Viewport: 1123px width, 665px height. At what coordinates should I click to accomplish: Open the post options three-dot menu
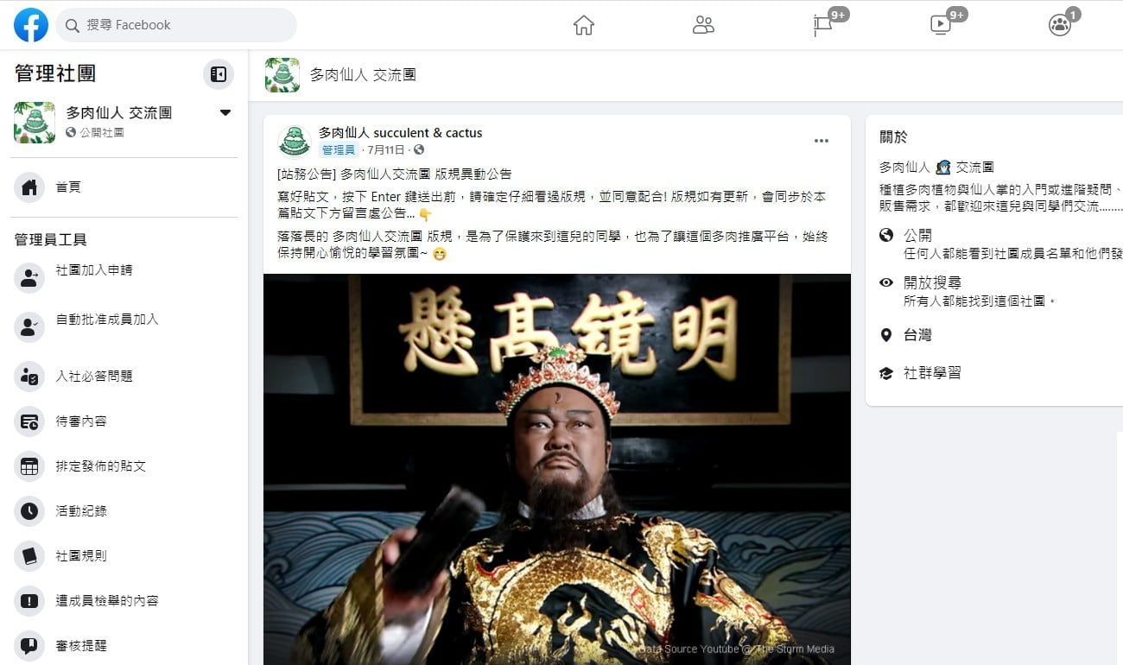[822, 141]
